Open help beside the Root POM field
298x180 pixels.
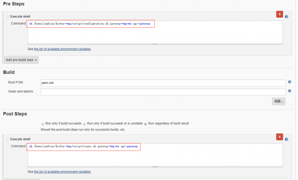point(289,82)
